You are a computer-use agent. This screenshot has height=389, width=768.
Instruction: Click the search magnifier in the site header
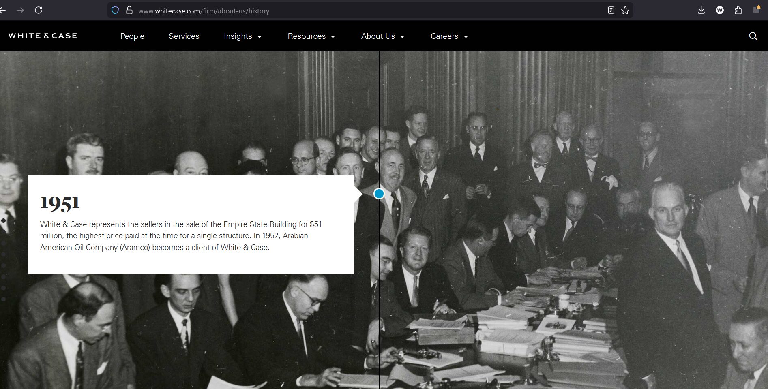click(x=753, y=36)
